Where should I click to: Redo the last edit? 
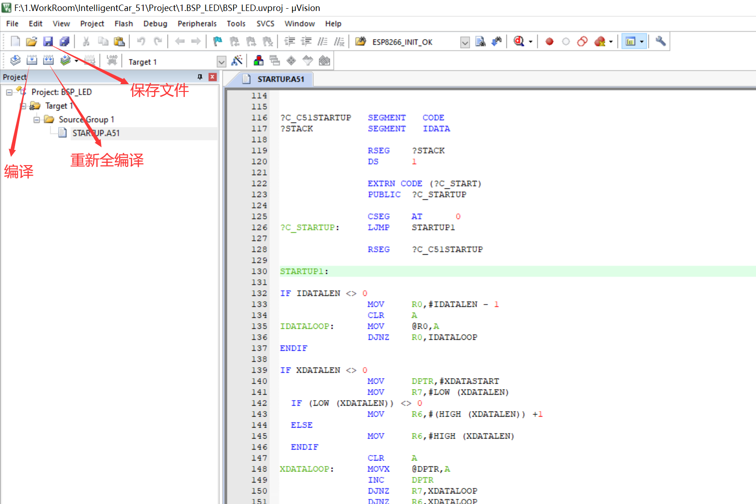(x=158, y=42)
